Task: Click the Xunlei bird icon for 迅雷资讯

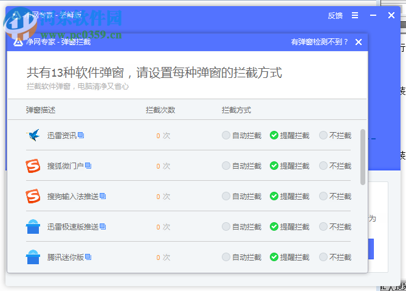Action: pyautogui.click(x=33, y=135)
